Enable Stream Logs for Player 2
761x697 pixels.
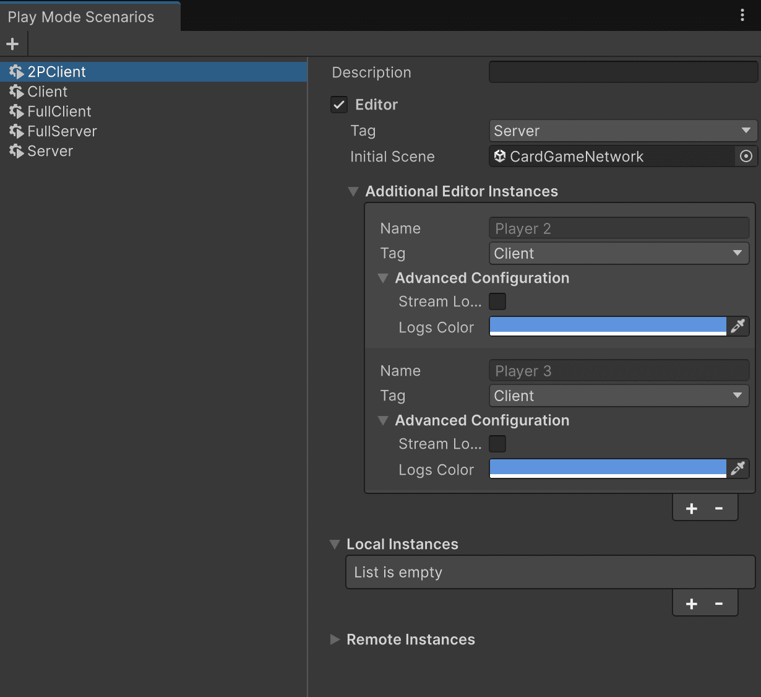(497, 301)
